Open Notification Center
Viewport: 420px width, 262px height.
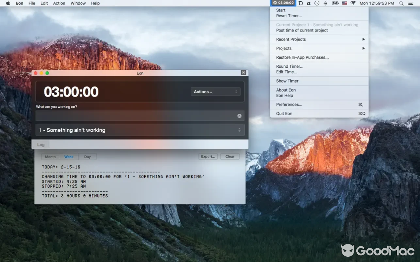click(x=410, y=3)
